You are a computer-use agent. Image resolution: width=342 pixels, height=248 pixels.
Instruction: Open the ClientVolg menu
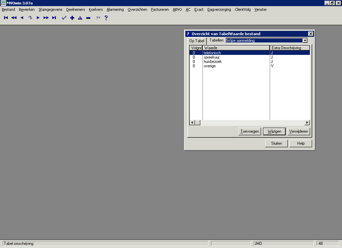242,10
